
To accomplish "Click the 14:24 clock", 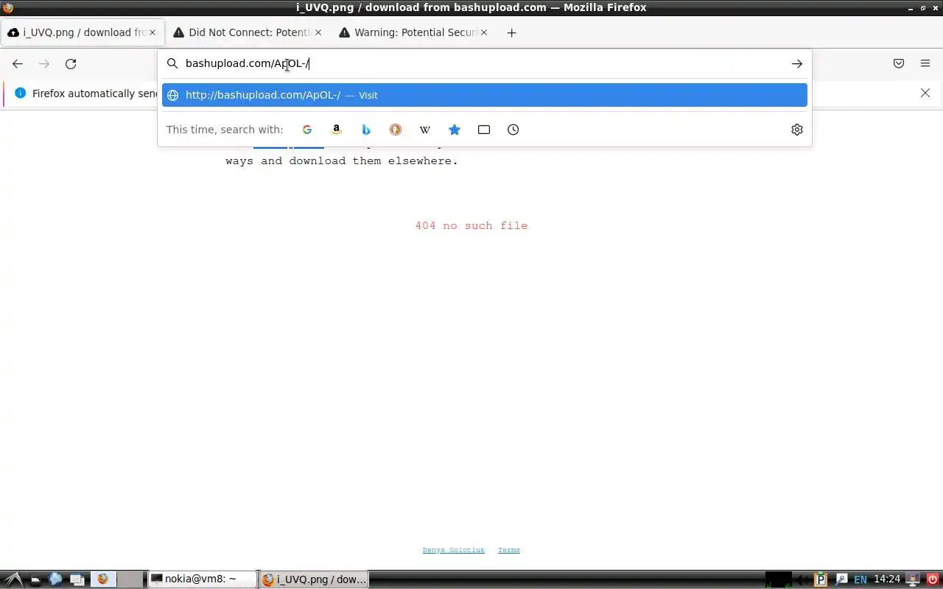I will 887,579.
